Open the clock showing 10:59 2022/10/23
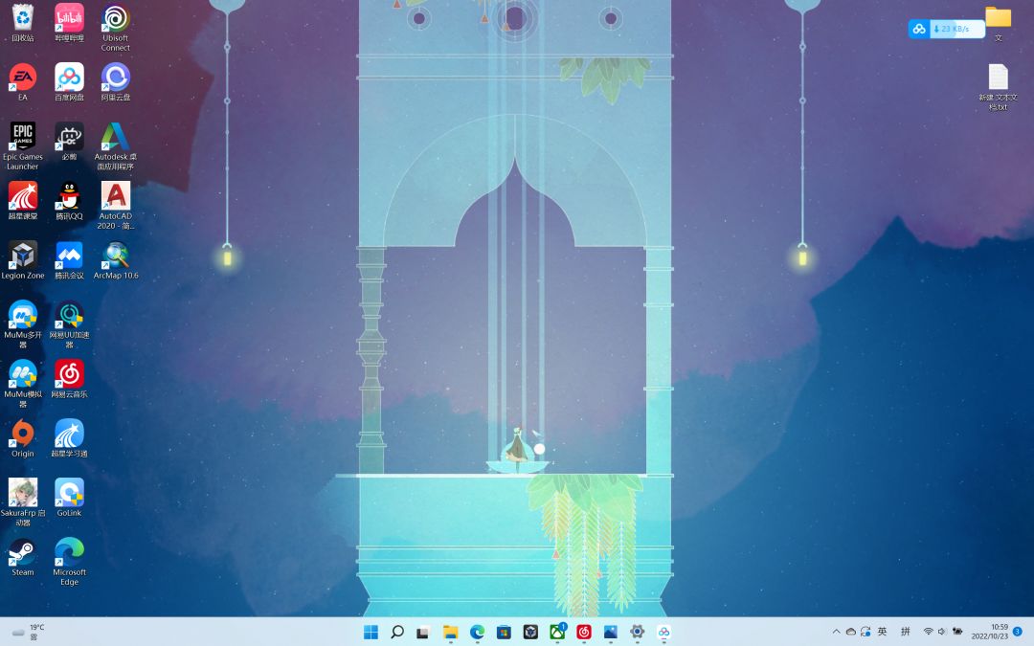 click(990, 632)
